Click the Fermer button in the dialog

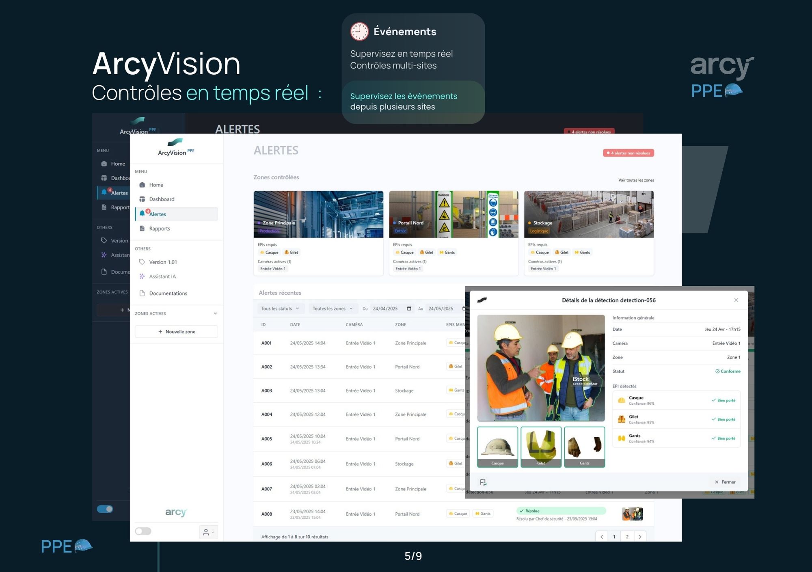(725, 482)
